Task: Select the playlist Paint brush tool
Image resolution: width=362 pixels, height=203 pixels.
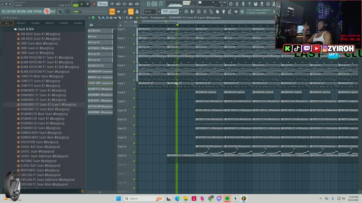Action: [x=103, y=18]
